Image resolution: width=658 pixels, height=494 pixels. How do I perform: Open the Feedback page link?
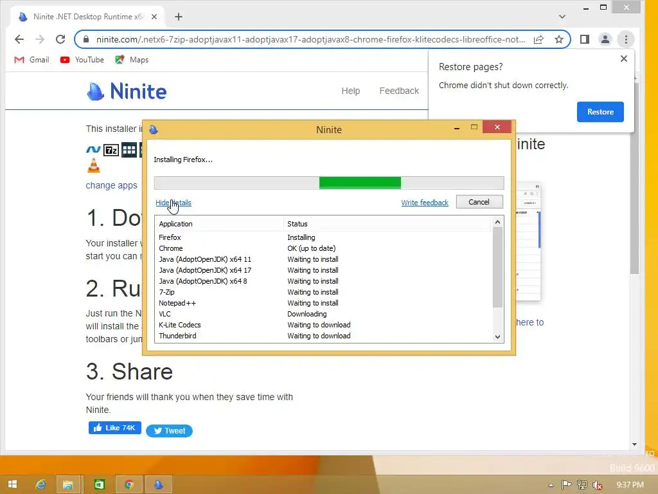[399, 91]
